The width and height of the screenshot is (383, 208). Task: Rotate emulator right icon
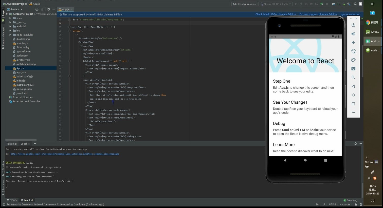click(x=353, y=60)
